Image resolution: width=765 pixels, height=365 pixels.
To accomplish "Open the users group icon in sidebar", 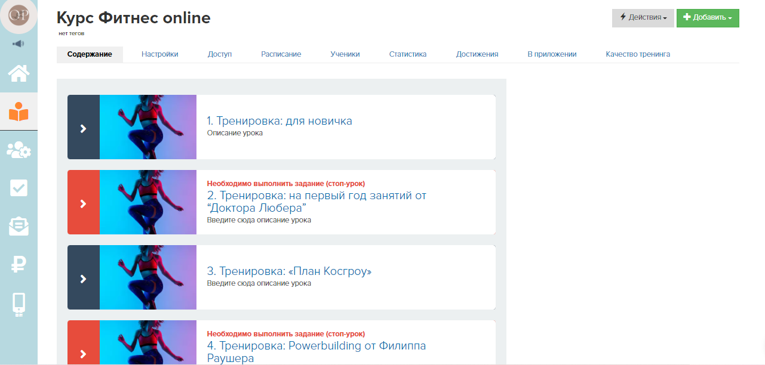I will pyautogui.click(x=19, y=150).
